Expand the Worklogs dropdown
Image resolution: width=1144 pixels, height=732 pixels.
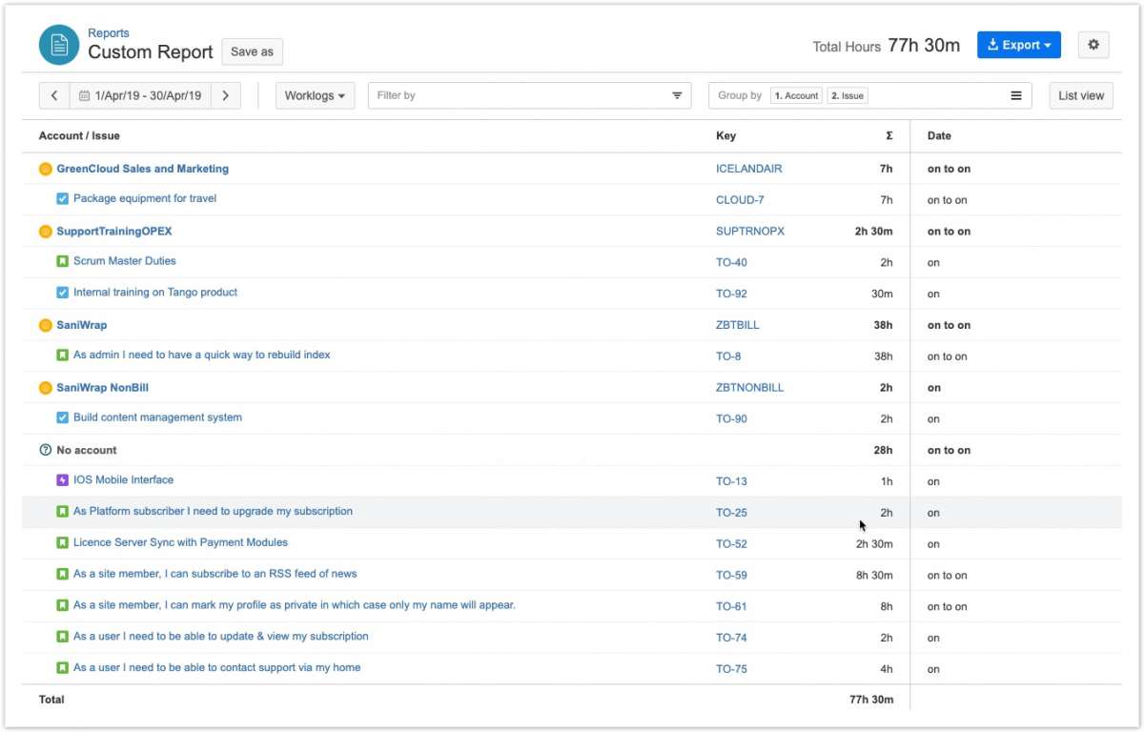(x=315, y=95)
